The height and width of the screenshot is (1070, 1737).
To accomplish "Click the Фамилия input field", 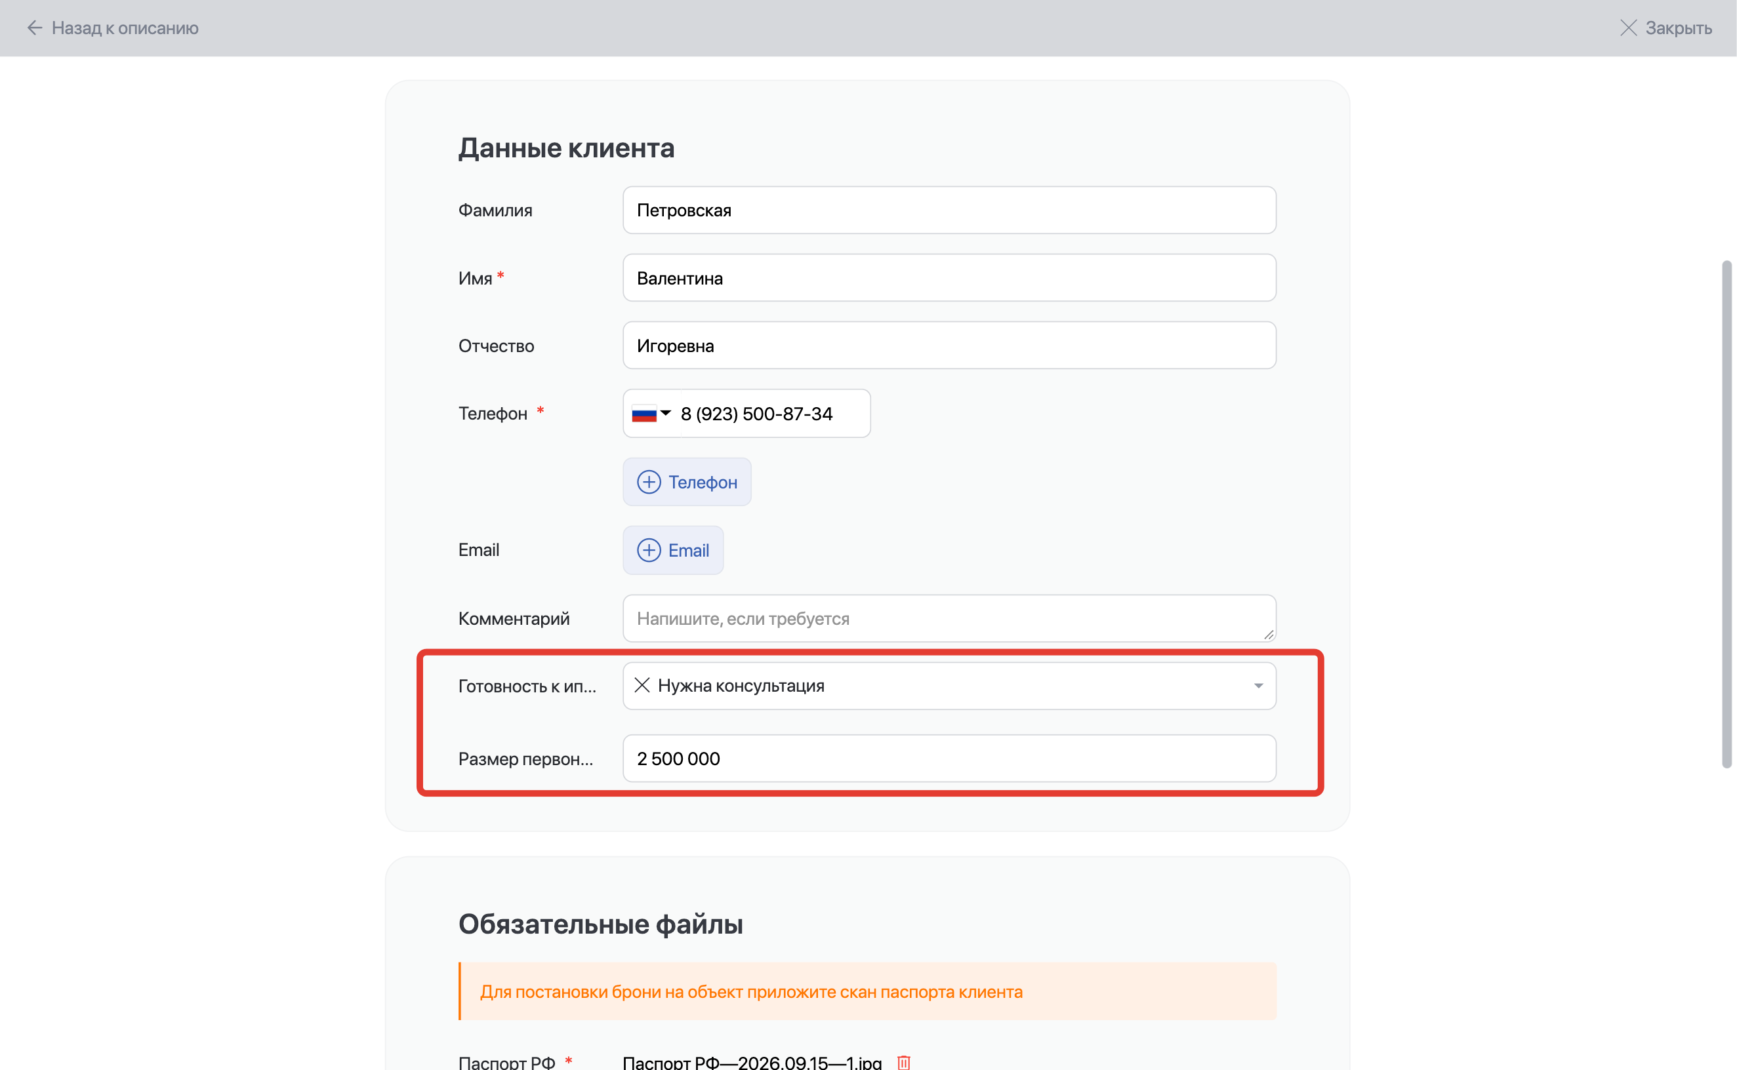I will (x=949, y=210).
